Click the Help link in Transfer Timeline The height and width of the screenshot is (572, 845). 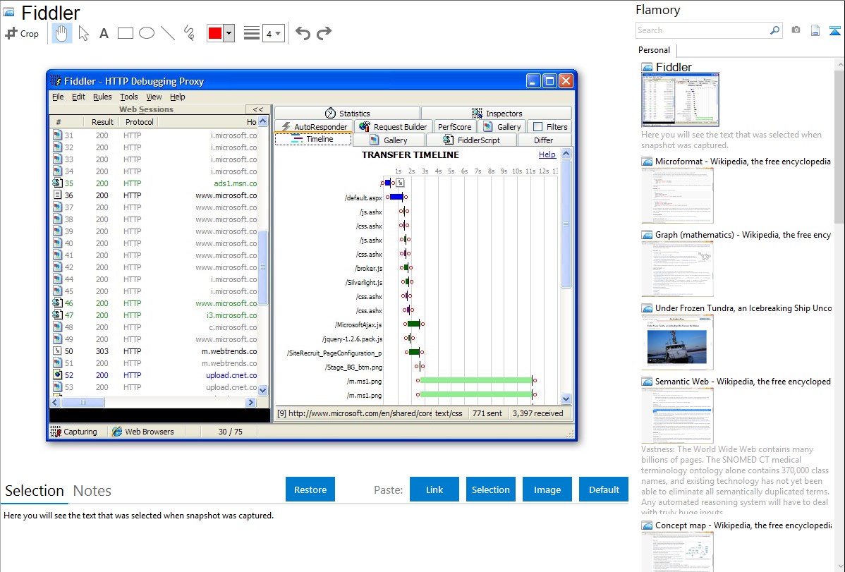coord(547,154)
